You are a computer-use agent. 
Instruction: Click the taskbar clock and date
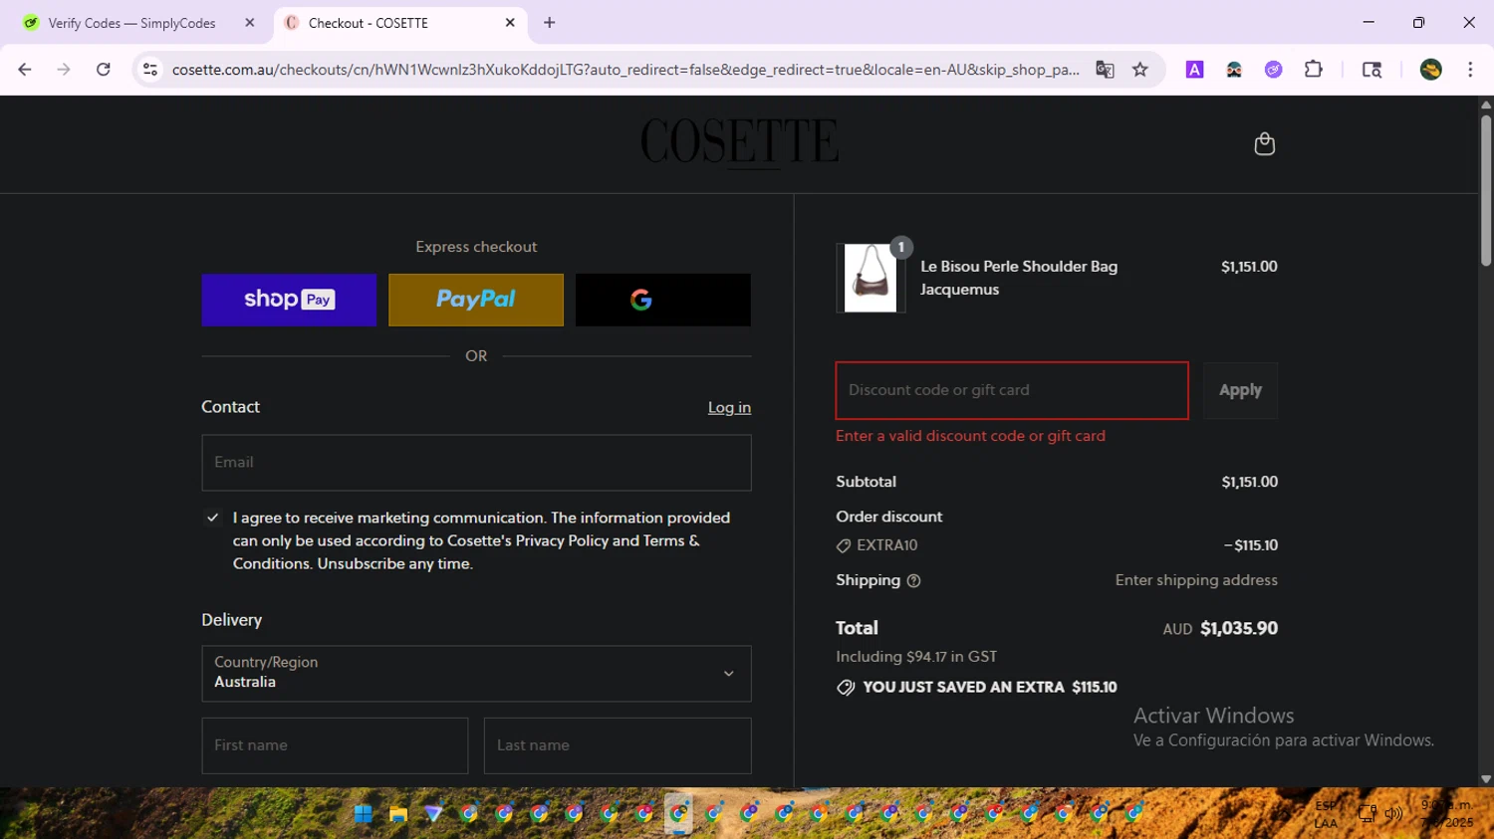point(1447,813)
